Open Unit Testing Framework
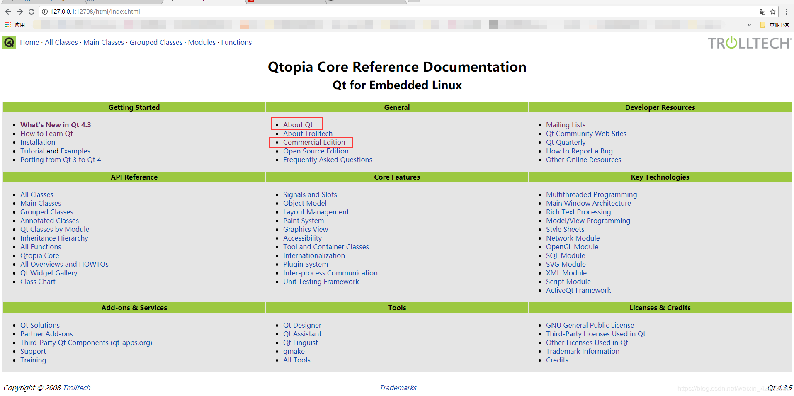Viewport: 794px width, 396px height. 321,282
